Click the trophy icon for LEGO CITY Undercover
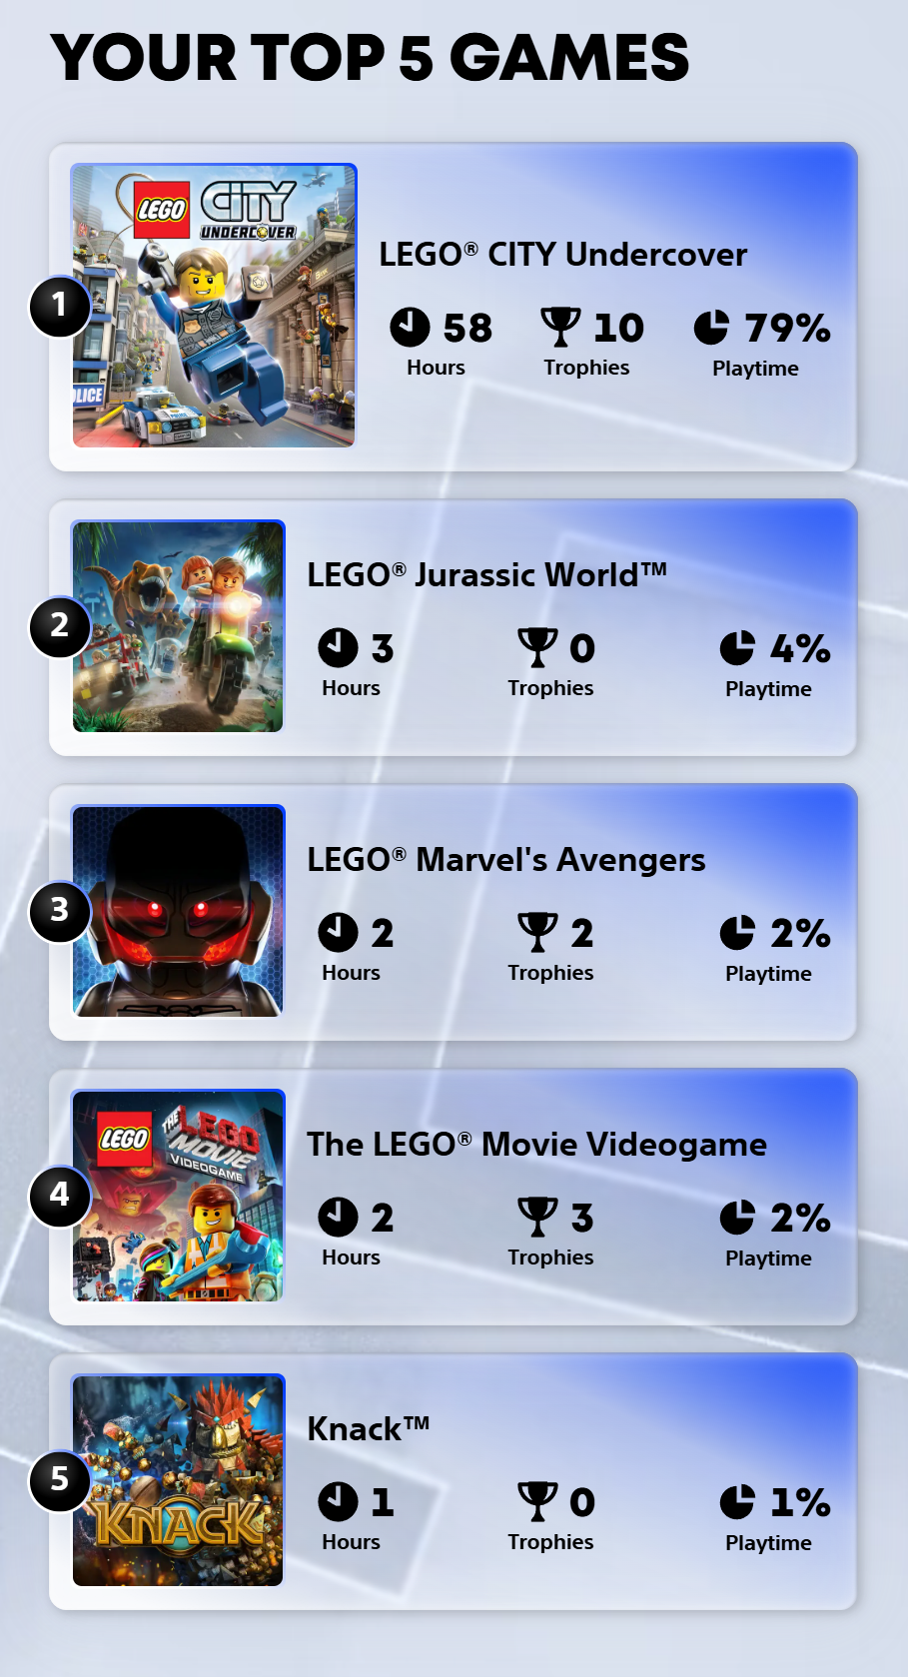The image size is (908, 1677). 560,327
